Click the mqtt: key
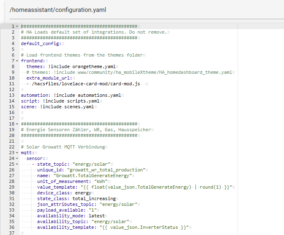This screenshot has width=284, height=235. (27, 153)
